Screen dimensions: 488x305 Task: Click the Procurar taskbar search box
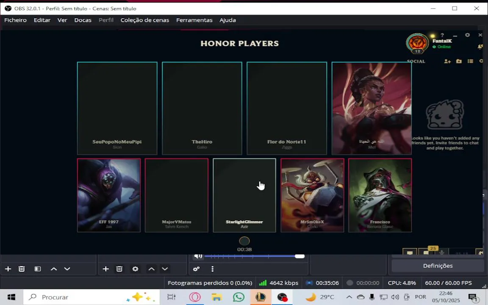pos(91,297)
